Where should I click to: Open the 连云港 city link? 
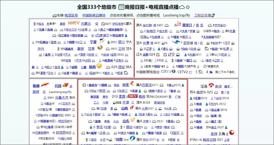(x=215, y=110)
